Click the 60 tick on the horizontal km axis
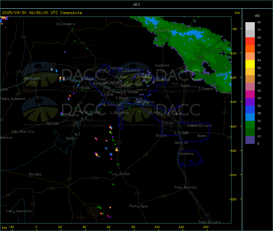The image size is (273, 231). (109, 227)
